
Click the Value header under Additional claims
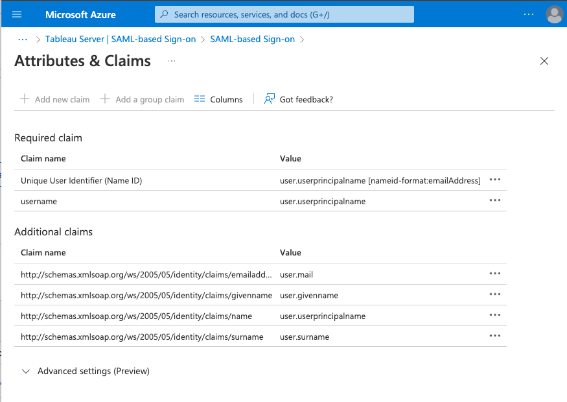(290, 253)
